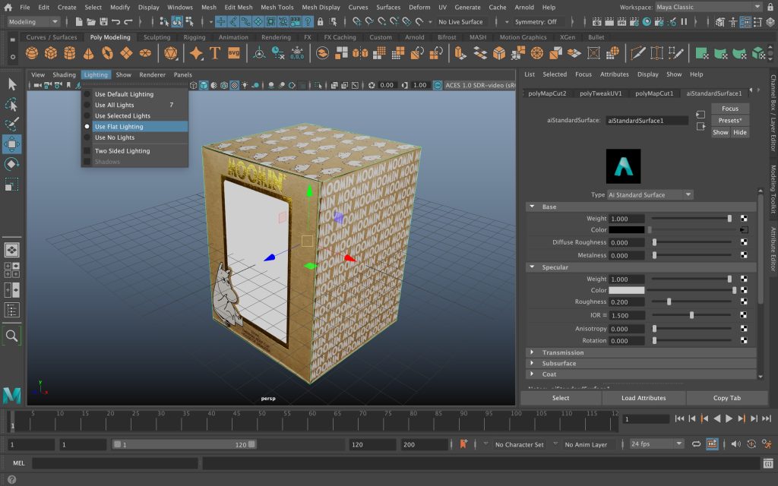Create a polygon cylinder from the shelf
Image resolution: width=778 pixels, height=486 pixels.
click(69, 53)
